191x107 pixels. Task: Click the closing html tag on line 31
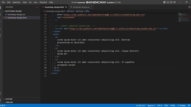(54, 73)
